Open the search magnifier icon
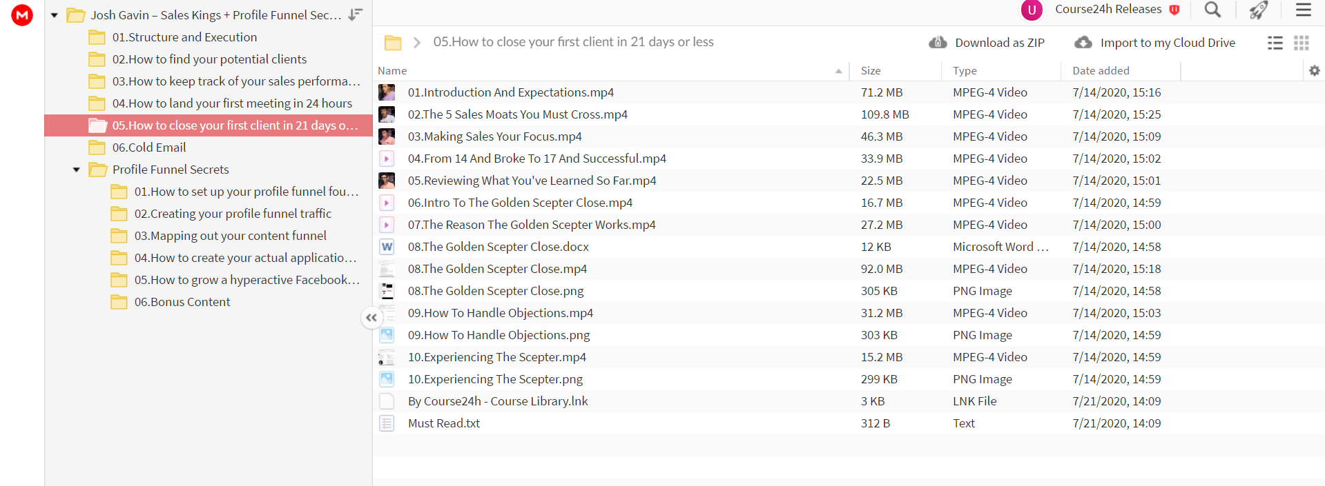 click(1212, 10)
